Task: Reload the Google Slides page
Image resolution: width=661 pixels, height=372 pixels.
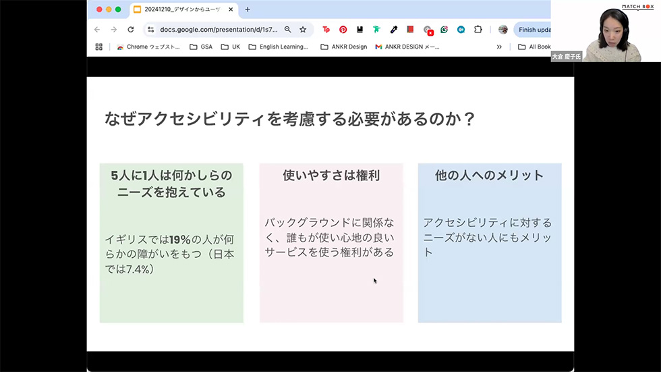Action: click(x=131, y=30)
